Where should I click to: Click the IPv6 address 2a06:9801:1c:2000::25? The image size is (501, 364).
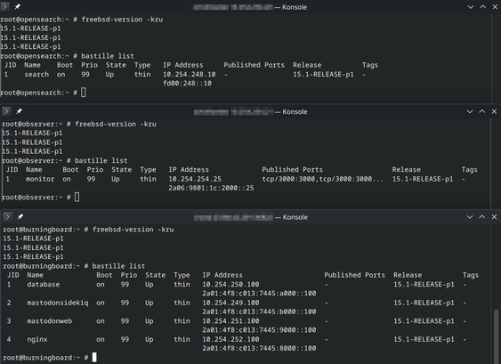(x=211, y=188)
